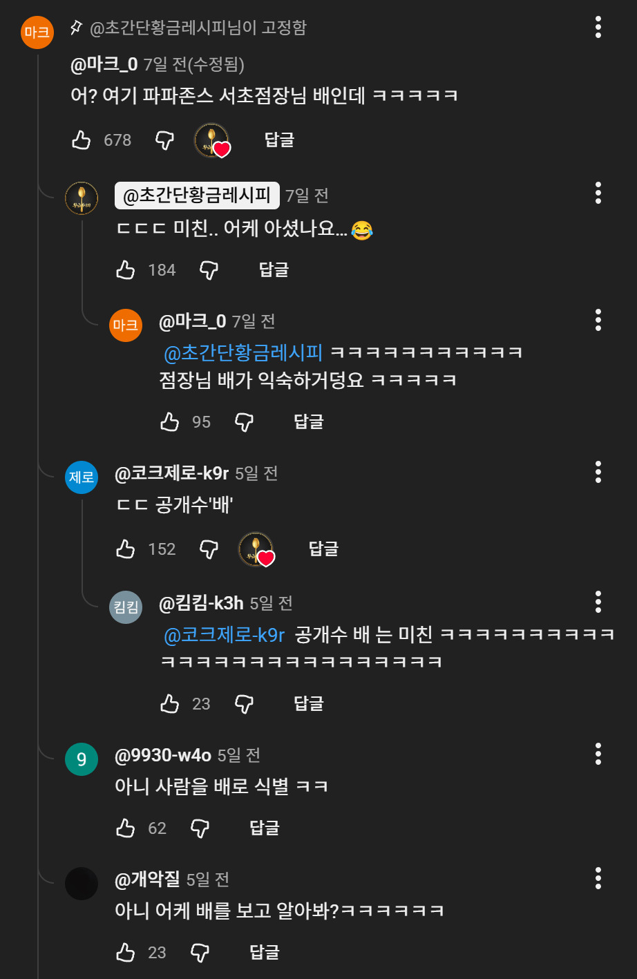Open the options menu for @9930-w4o's comment
Image resolution: width=637 pixels, height=979 pixels.
coord(597,755)
